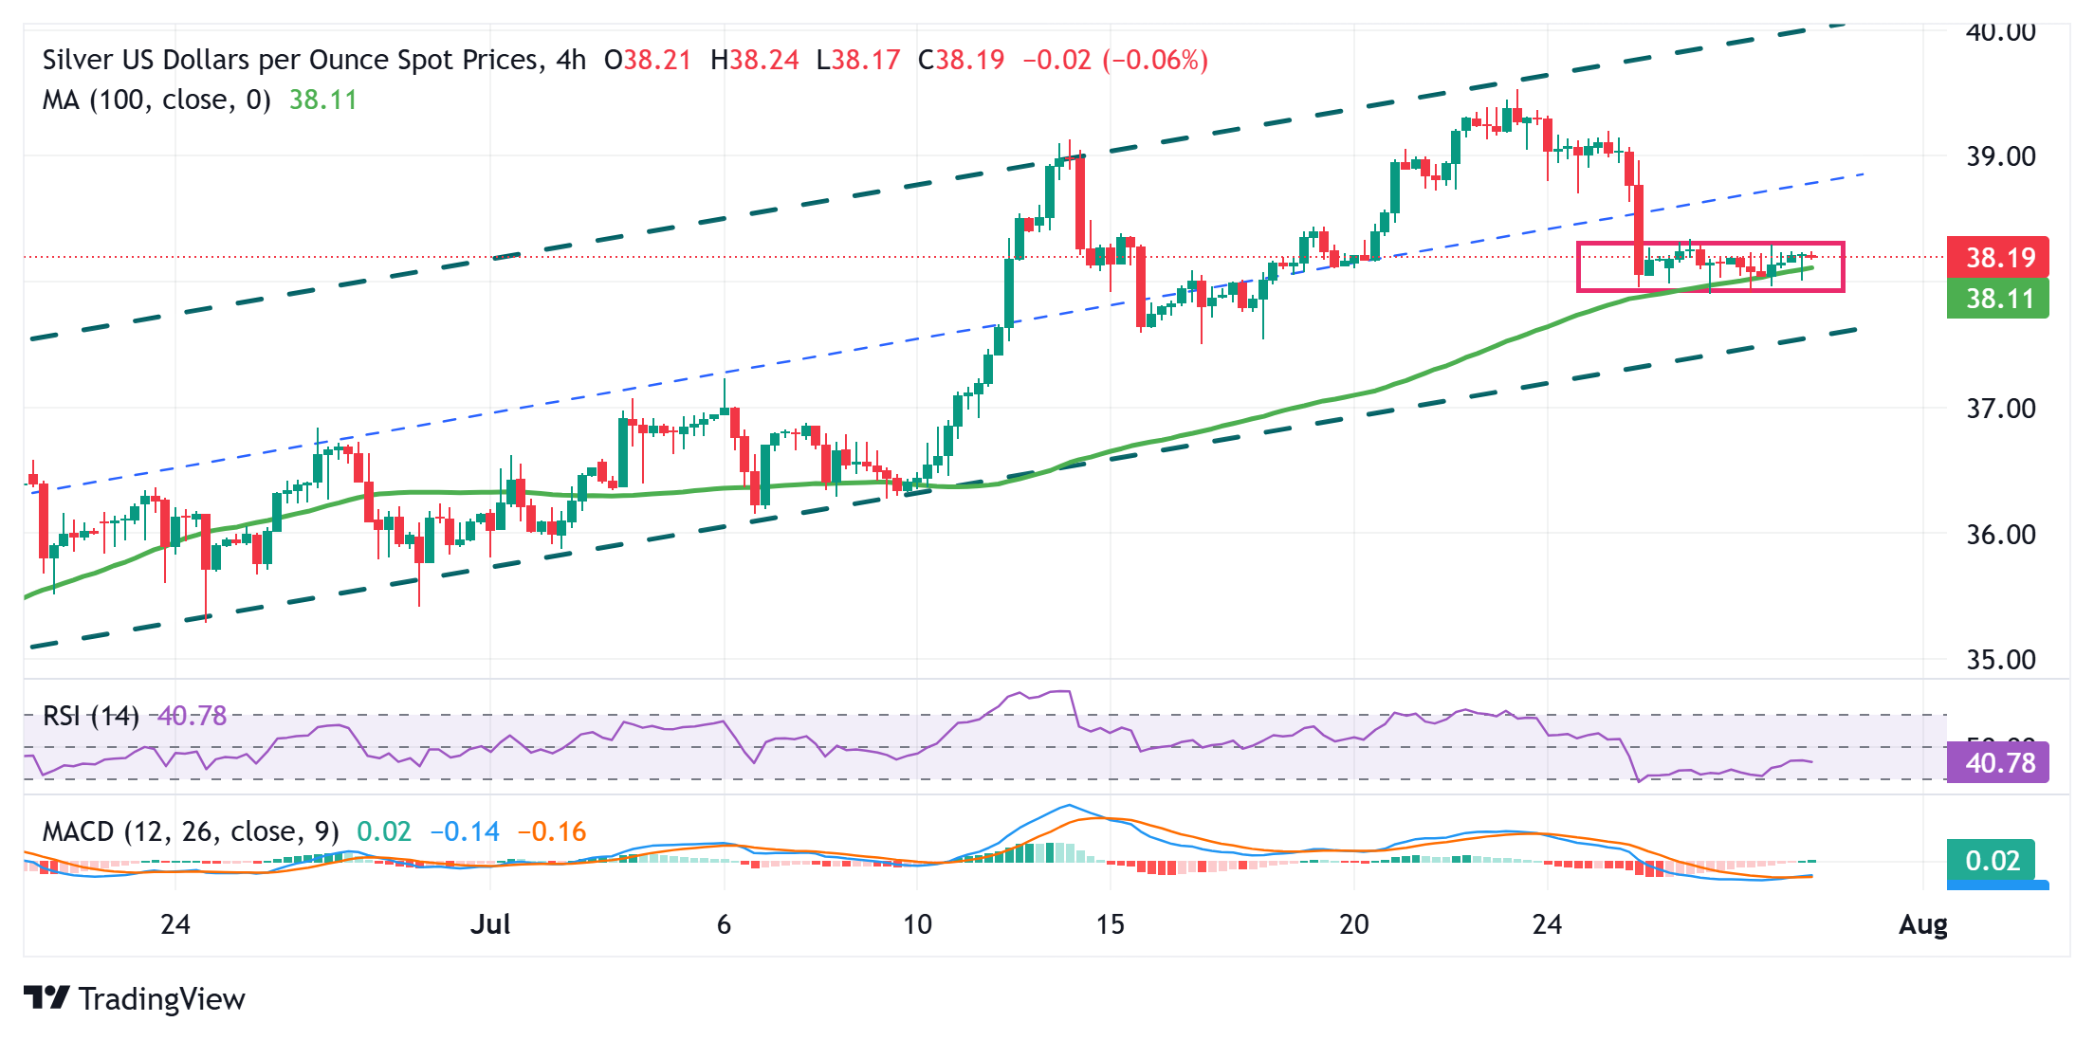The width and height of the screenshot is (2094, 1040).
Task: Click the TradingView brand text
Action: 161,999
